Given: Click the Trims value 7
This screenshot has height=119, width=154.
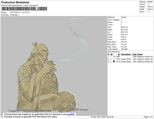Looking at the screenshot, I should pyautogui.click(x=121, y=25).
